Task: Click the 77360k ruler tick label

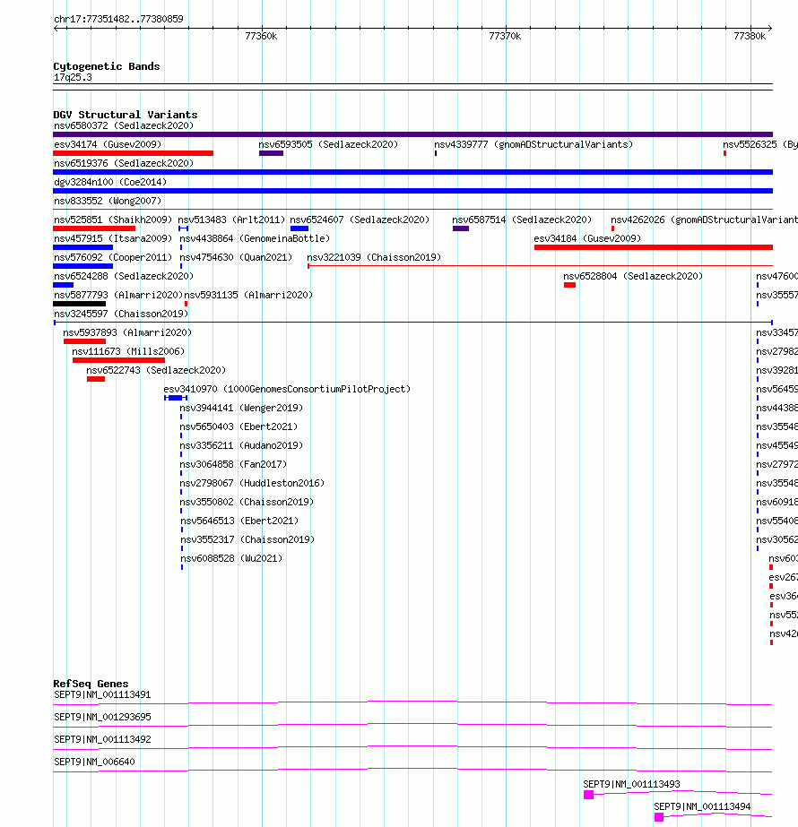Action: (x=261, y=37)
